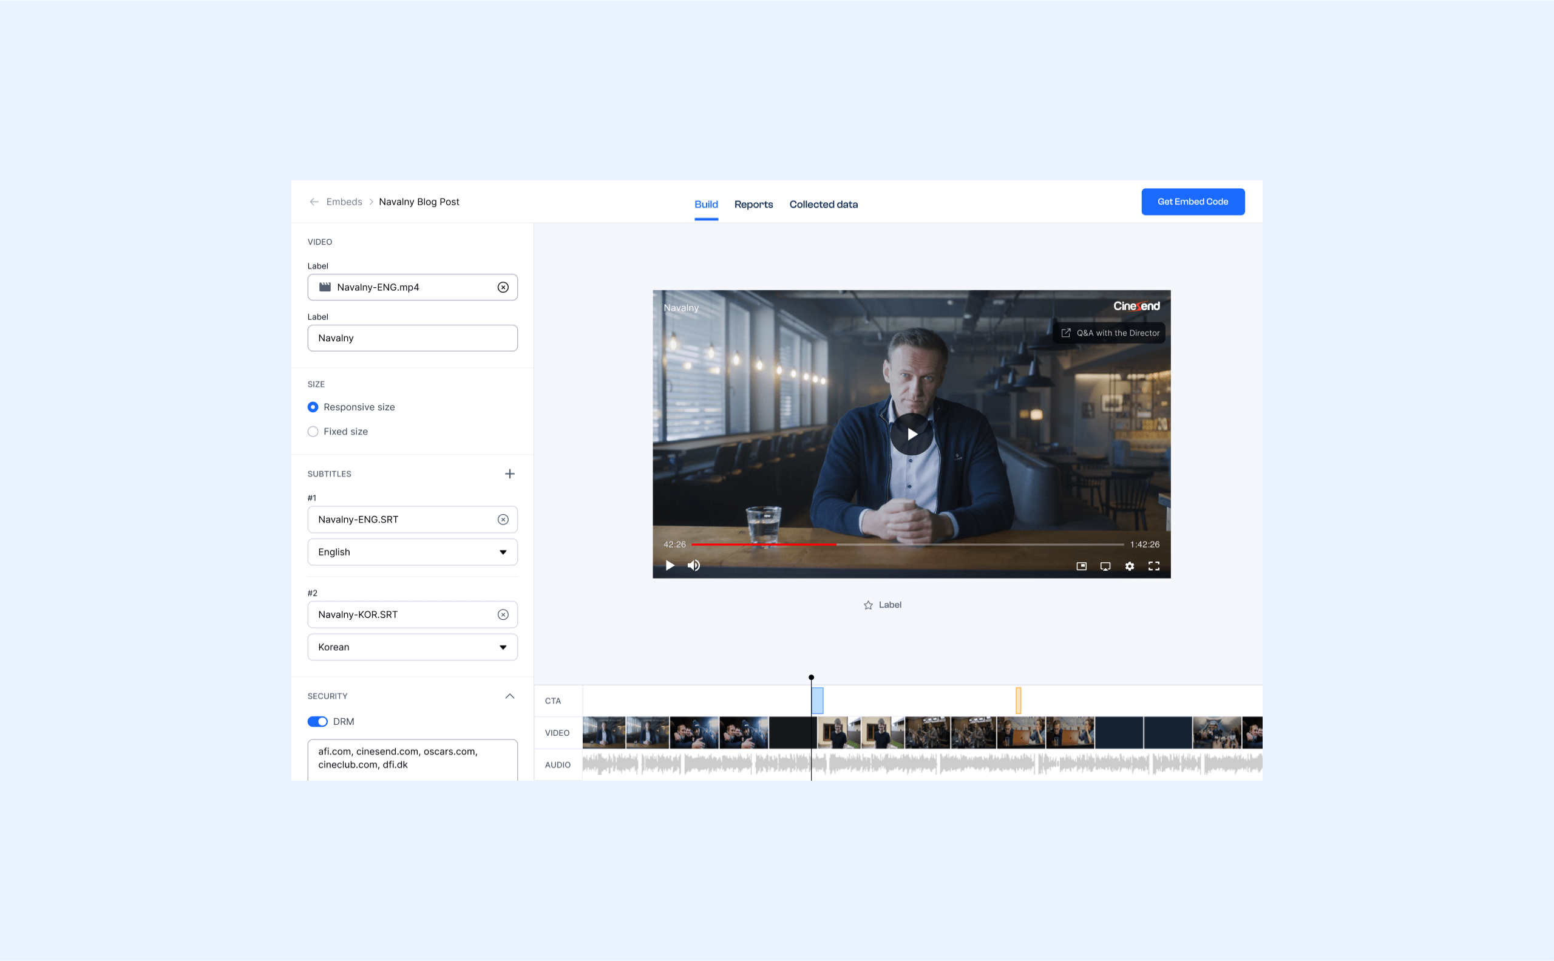This screenshot has height=961, width=1554.
Task: Open player settings gear icon
Action: [x=1130, y=566]
